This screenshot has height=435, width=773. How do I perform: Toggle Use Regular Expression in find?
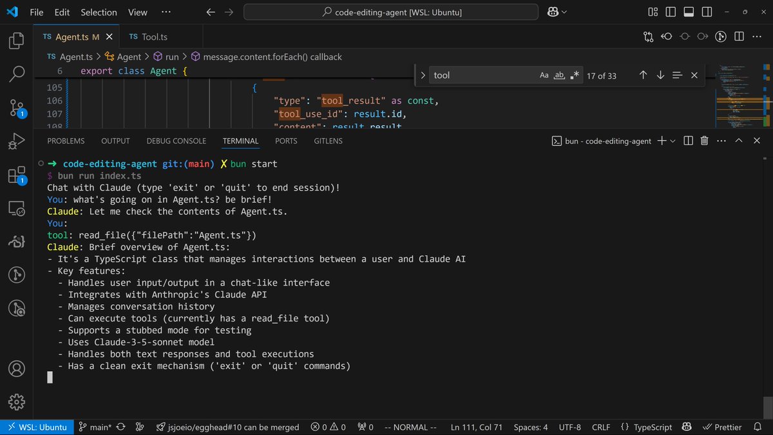click(575, 75)
